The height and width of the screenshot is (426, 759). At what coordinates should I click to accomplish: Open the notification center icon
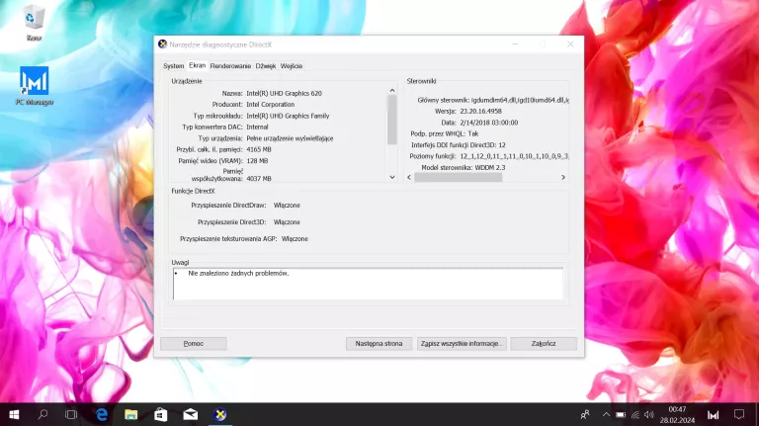pos(740,415)
